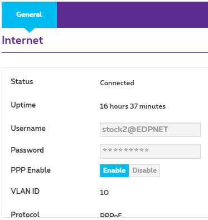Click the blue pointer arrow under General tab
Viewport: 208px width, 220px height.
[30, 30]
